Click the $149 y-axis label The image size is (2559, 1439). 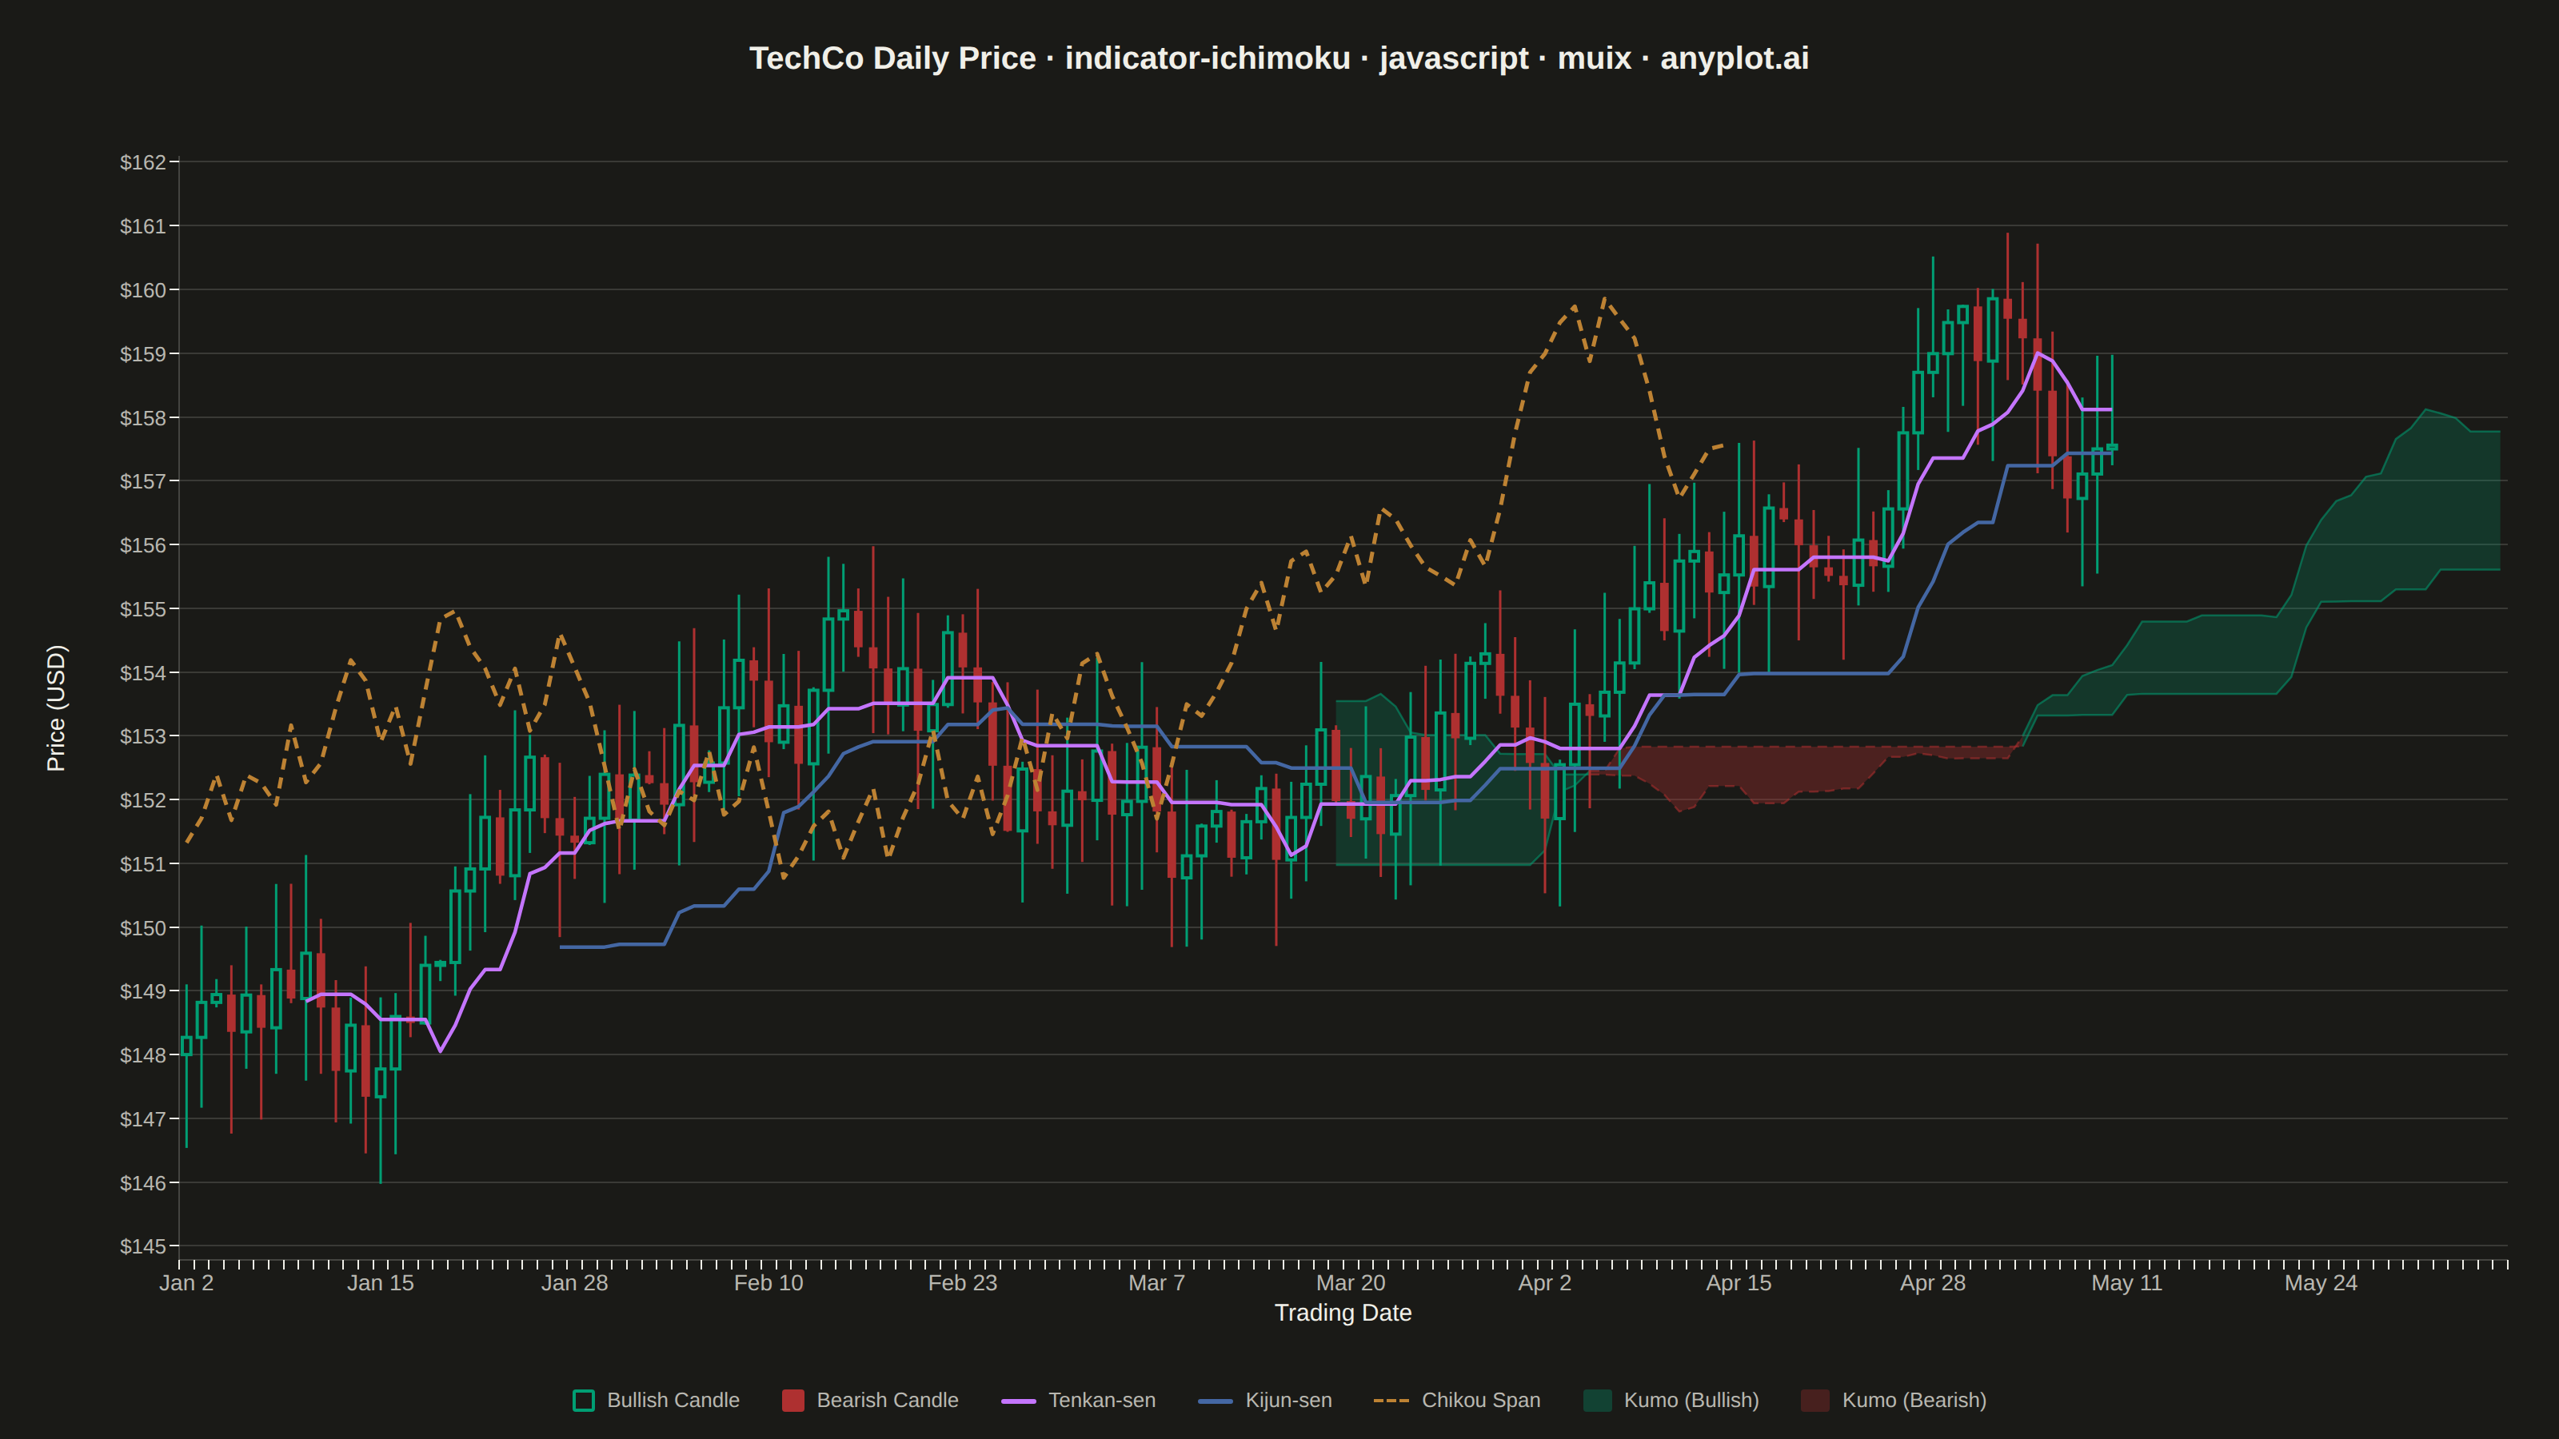pos(143,991)
